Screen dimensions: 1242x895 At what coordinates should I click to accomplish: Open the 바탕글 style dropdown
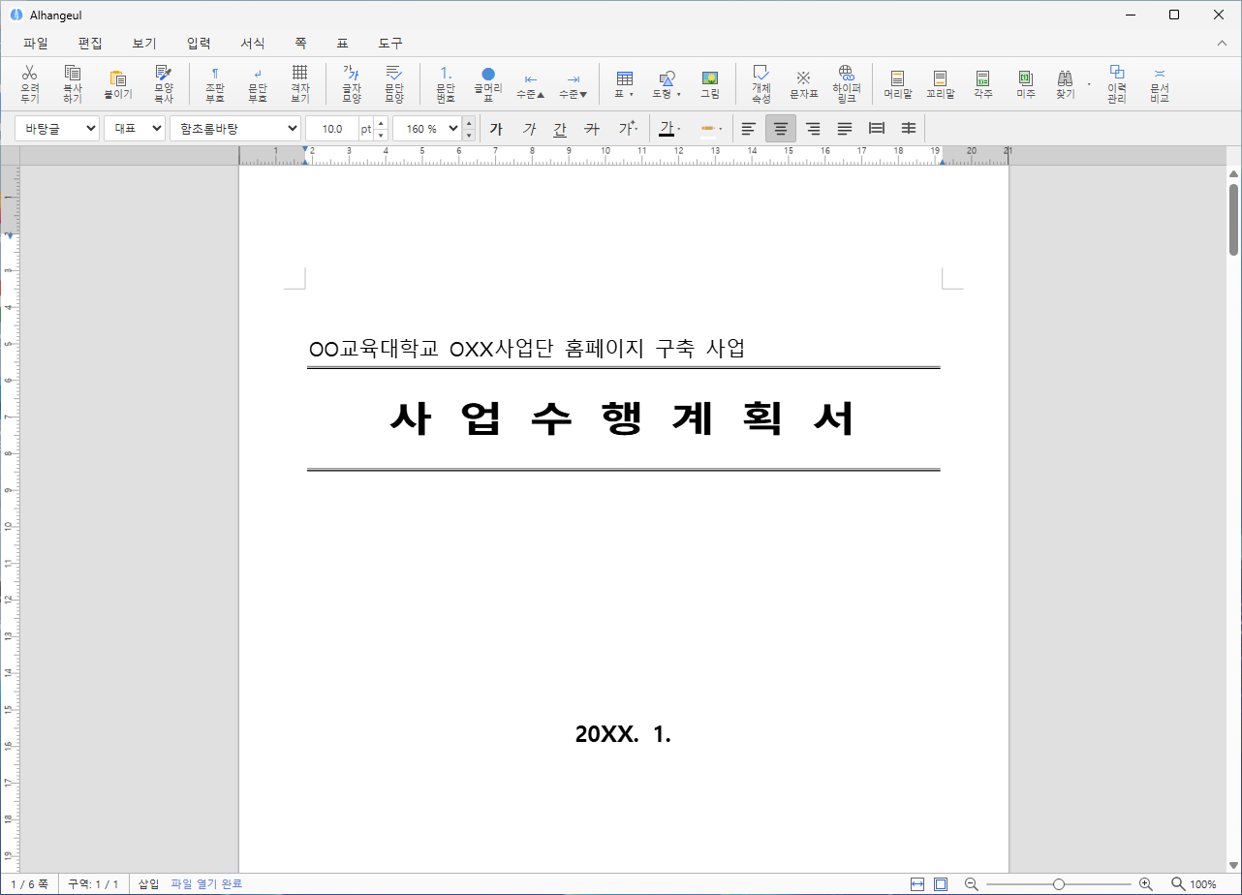56,128
